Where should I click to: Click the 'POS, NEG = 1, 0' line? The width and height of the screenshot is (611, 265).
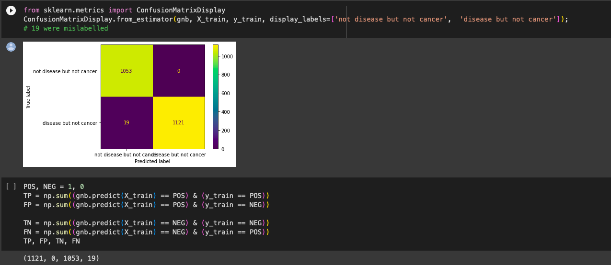click(54, 187)
